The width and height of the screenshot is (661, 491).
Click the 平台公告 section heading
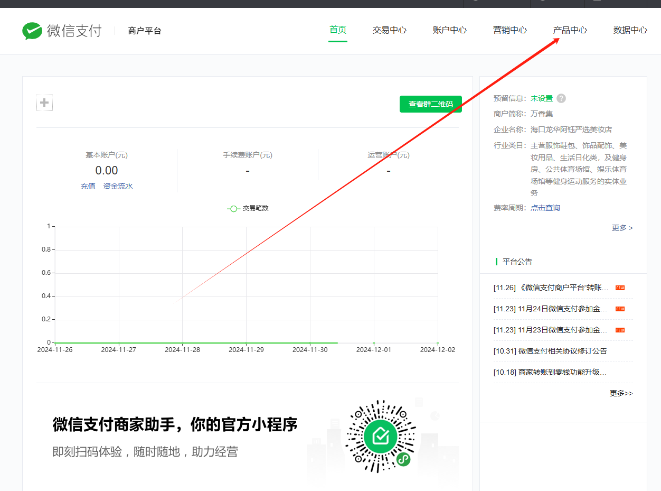point(517,262)
